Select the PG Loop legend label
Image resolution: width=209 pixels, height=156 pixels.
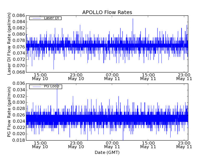[51, 86]
